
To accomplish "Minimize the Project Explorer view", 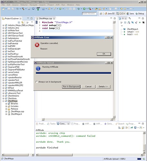I will pos(28,18).
